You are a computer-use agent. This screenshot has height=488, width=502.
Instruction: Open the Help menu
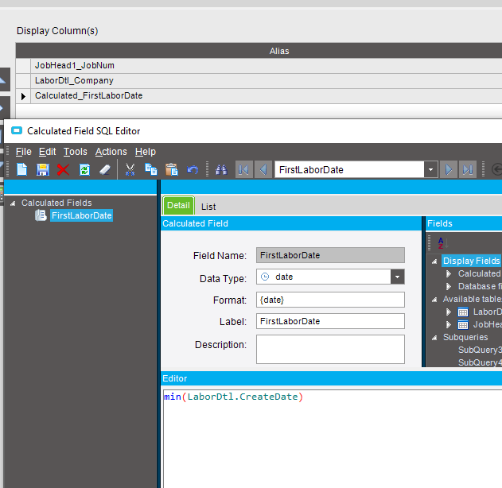pyautogui.click(x=146, y=152)
